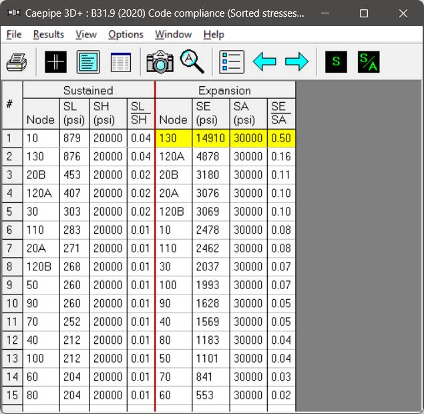Click the SE (psi) column header
Screen dimensions: 424x414
[x=210, y=114]
